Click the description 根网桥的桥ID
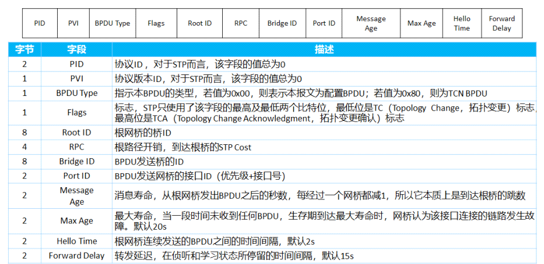 click(143, 133)
